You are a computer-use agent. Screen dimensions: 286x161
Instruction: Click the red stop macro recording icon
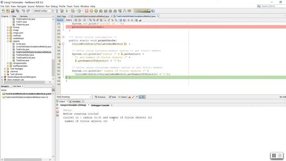(128, 20)
